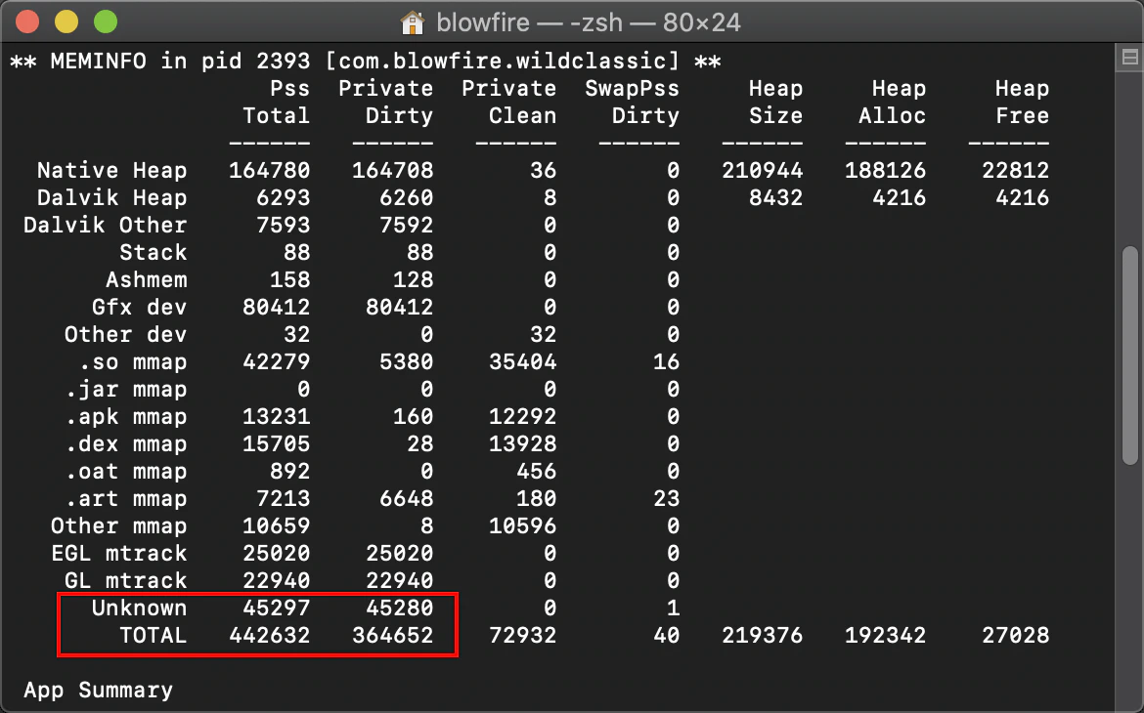Viewport: 1144px width, 713px height.
Task: Click the 'App Summary' heading text
Action: pyautogui.click(x=98, y=690)
